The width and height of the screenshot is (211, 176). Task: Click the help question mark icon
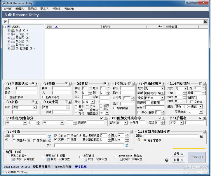167,160
